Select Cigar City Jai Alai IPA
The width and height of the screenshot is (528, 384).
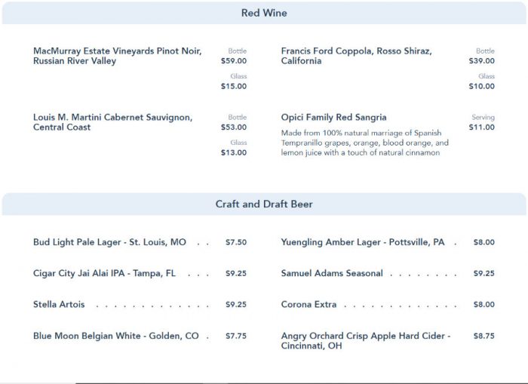tap(104, 274)
